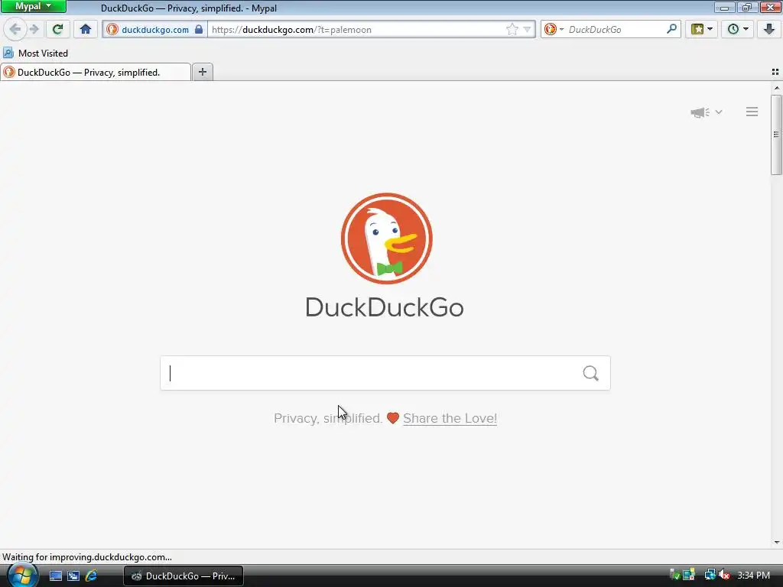Click the scrollbar down arrow

pyautogui.click(x=777, y=543)
